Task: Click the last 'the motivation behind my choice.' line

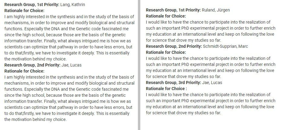Action: coord(35,119)
